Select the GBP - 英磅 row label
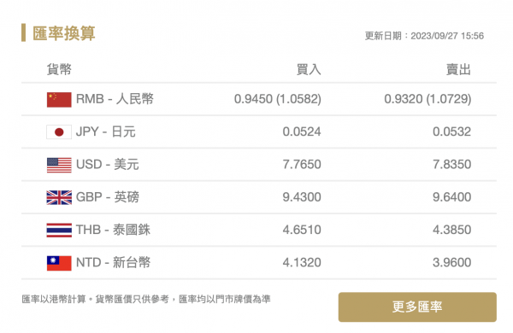 (108, 197)
